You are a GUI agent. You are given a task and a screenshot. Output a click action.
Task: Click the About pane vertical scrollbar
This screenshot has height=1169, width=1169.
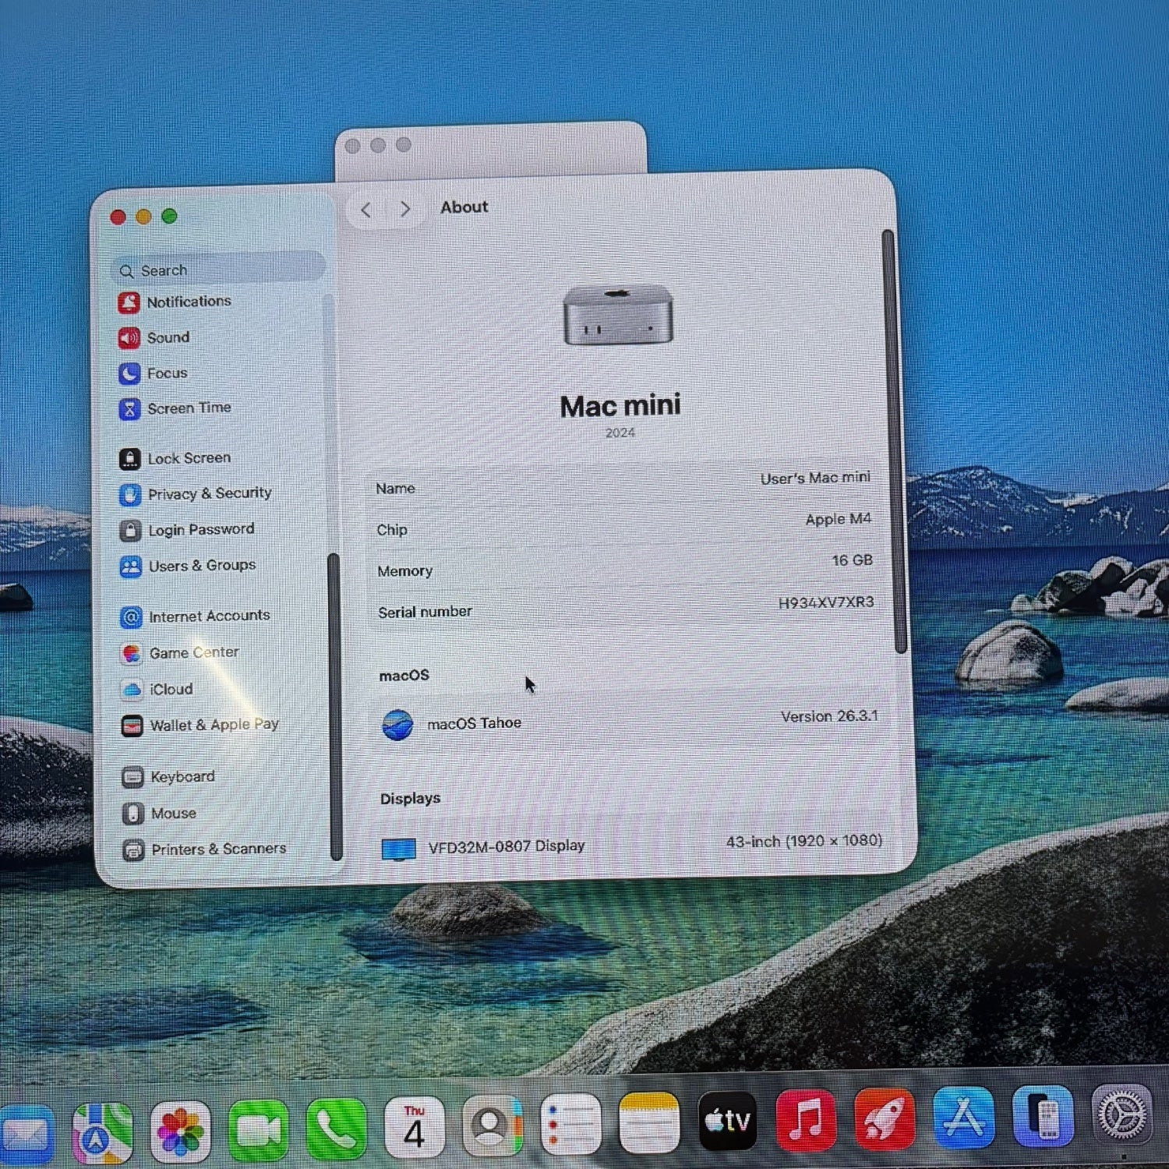pyautogui.click(x=894, y=441)
